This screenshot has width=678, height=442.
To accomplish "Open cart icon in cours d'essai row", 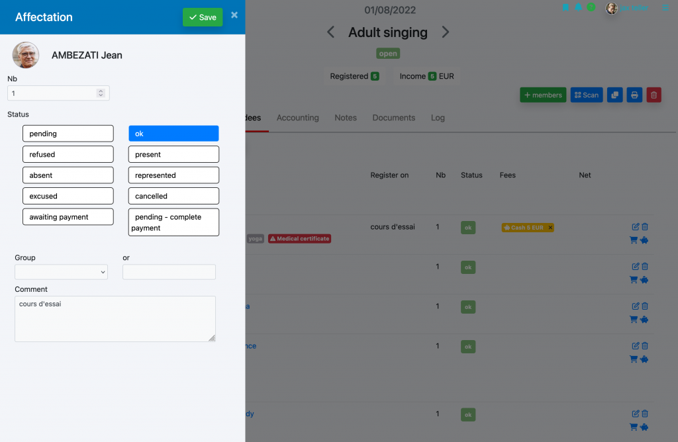I will pos(634,240).
